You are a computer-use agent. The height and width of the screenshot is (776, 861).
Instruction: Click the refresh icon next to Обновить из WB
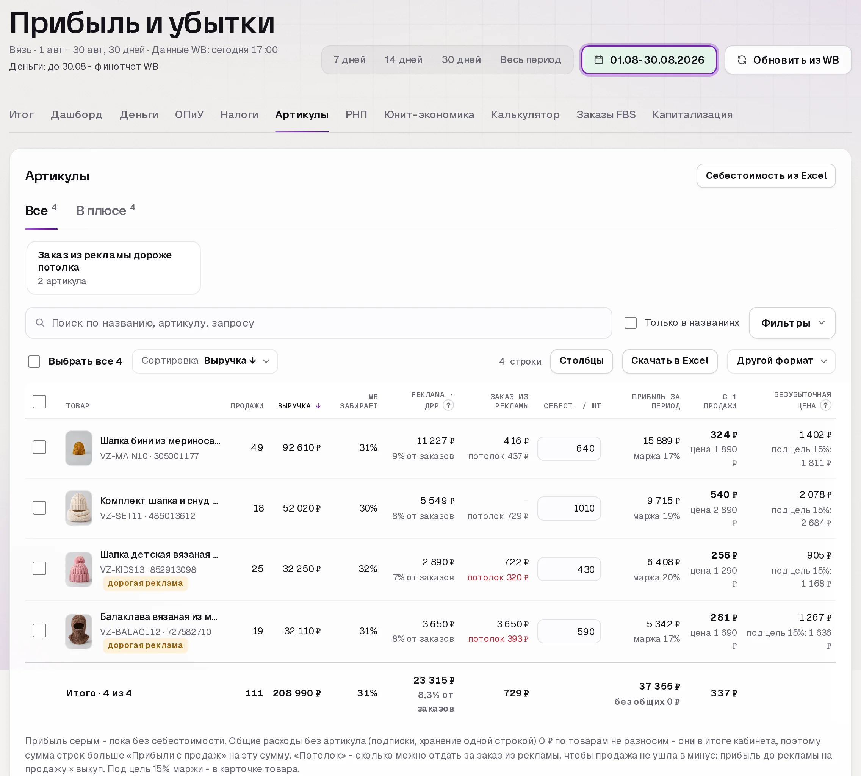pyautogui.click(x=742, y=60)
